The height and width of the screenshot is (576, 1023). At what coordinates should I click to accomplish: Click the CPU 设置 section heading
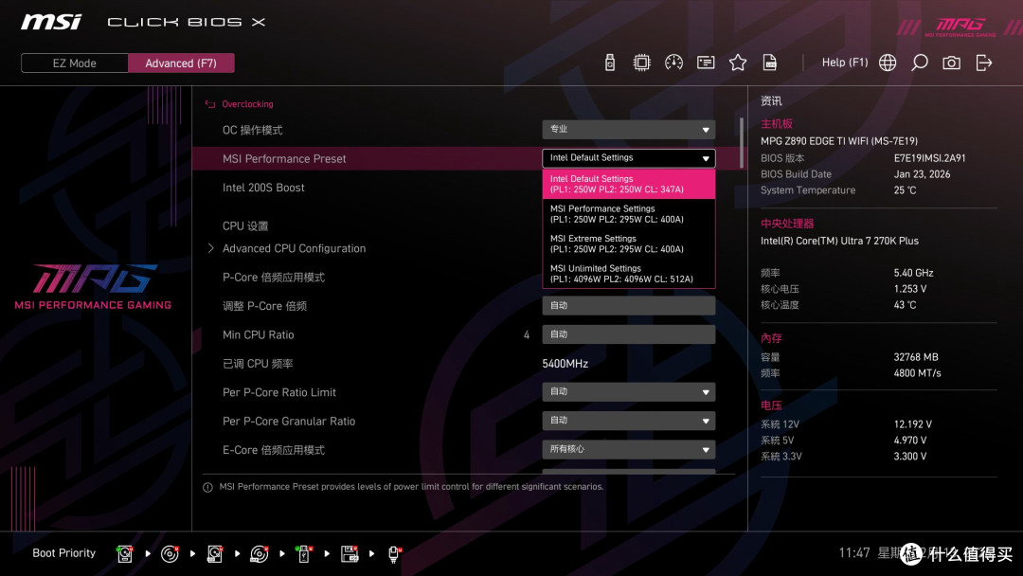pyautogui.click(x=245, y=225)
